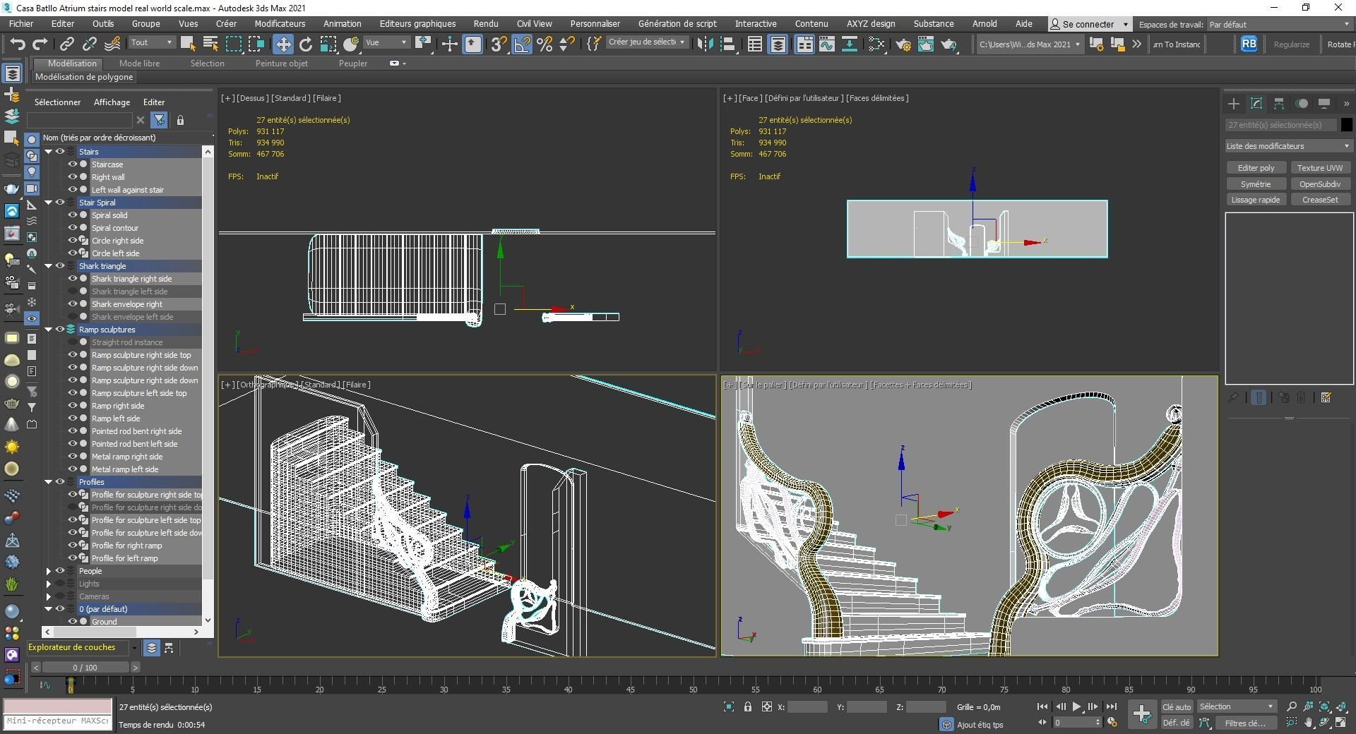The width and height of the screenshot is (1356, 734).
Task: Click the Undo arrow in the toolbar
Action: click(18, 44)
